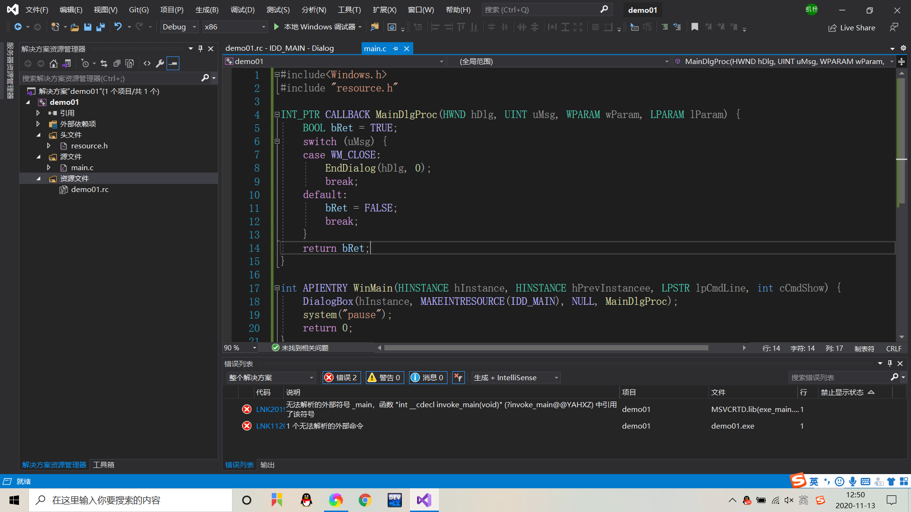Image resolution: width=911 pixels, height=512 pixels.
Task: Open the x86 platform dropdown
Action: [234, 27]
